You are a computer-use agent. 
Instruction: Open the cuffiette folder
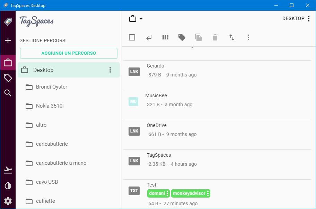click(45, 201)
